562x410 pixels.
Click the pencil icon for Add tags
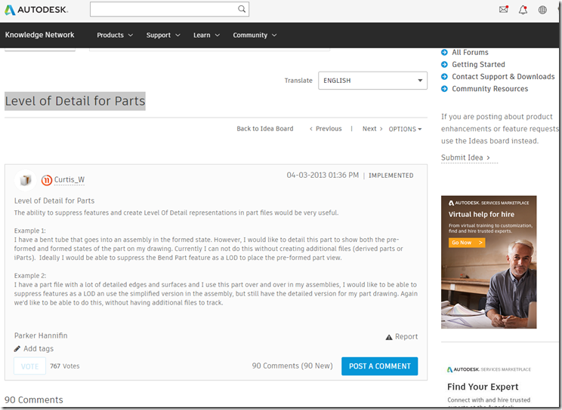click(x=17, y=348)
